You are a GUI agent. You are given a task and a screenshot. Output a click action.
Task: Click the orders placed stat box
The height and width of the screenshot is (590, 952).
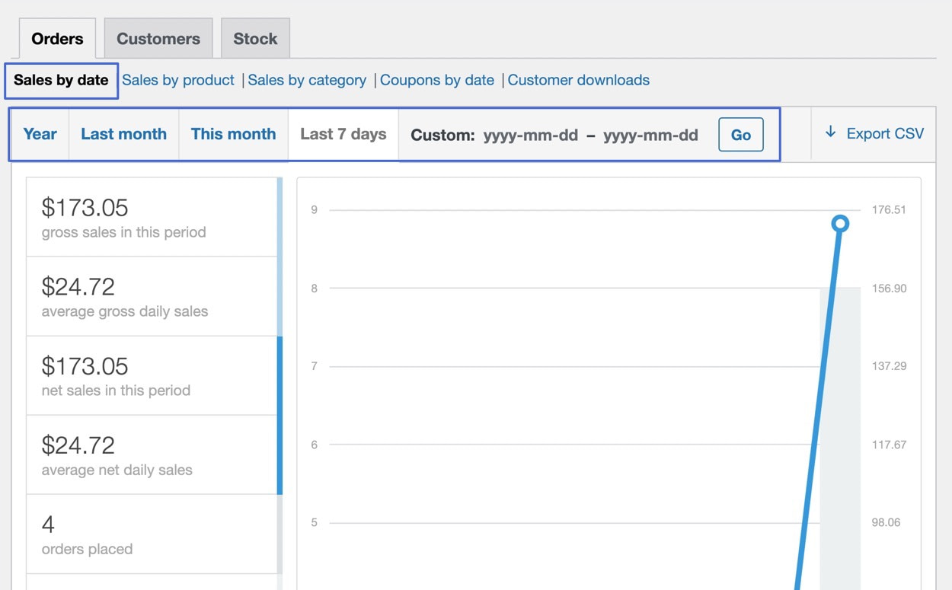152,533
